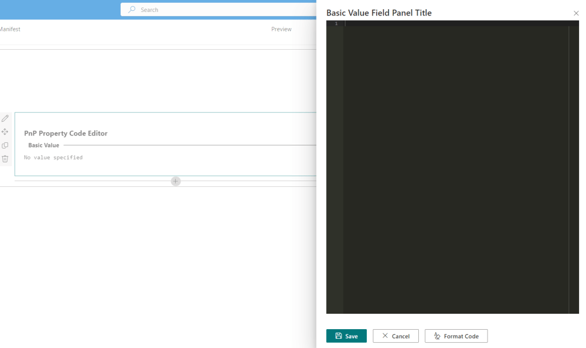Select the PnP Property Code Editor title

tap(66, 133)
